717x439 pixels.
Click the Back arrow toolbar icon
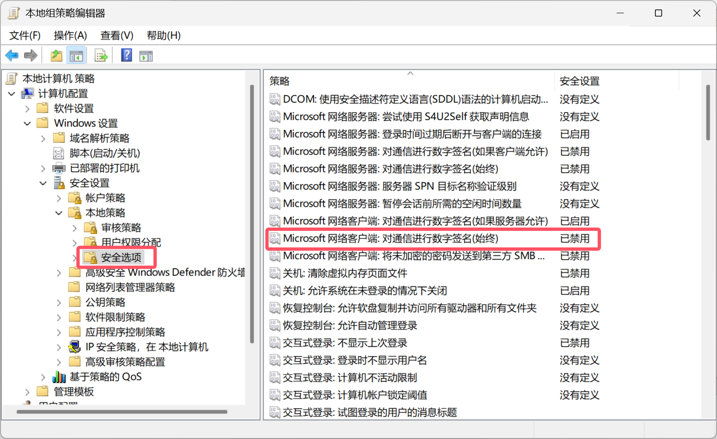(x=11, y=56)
